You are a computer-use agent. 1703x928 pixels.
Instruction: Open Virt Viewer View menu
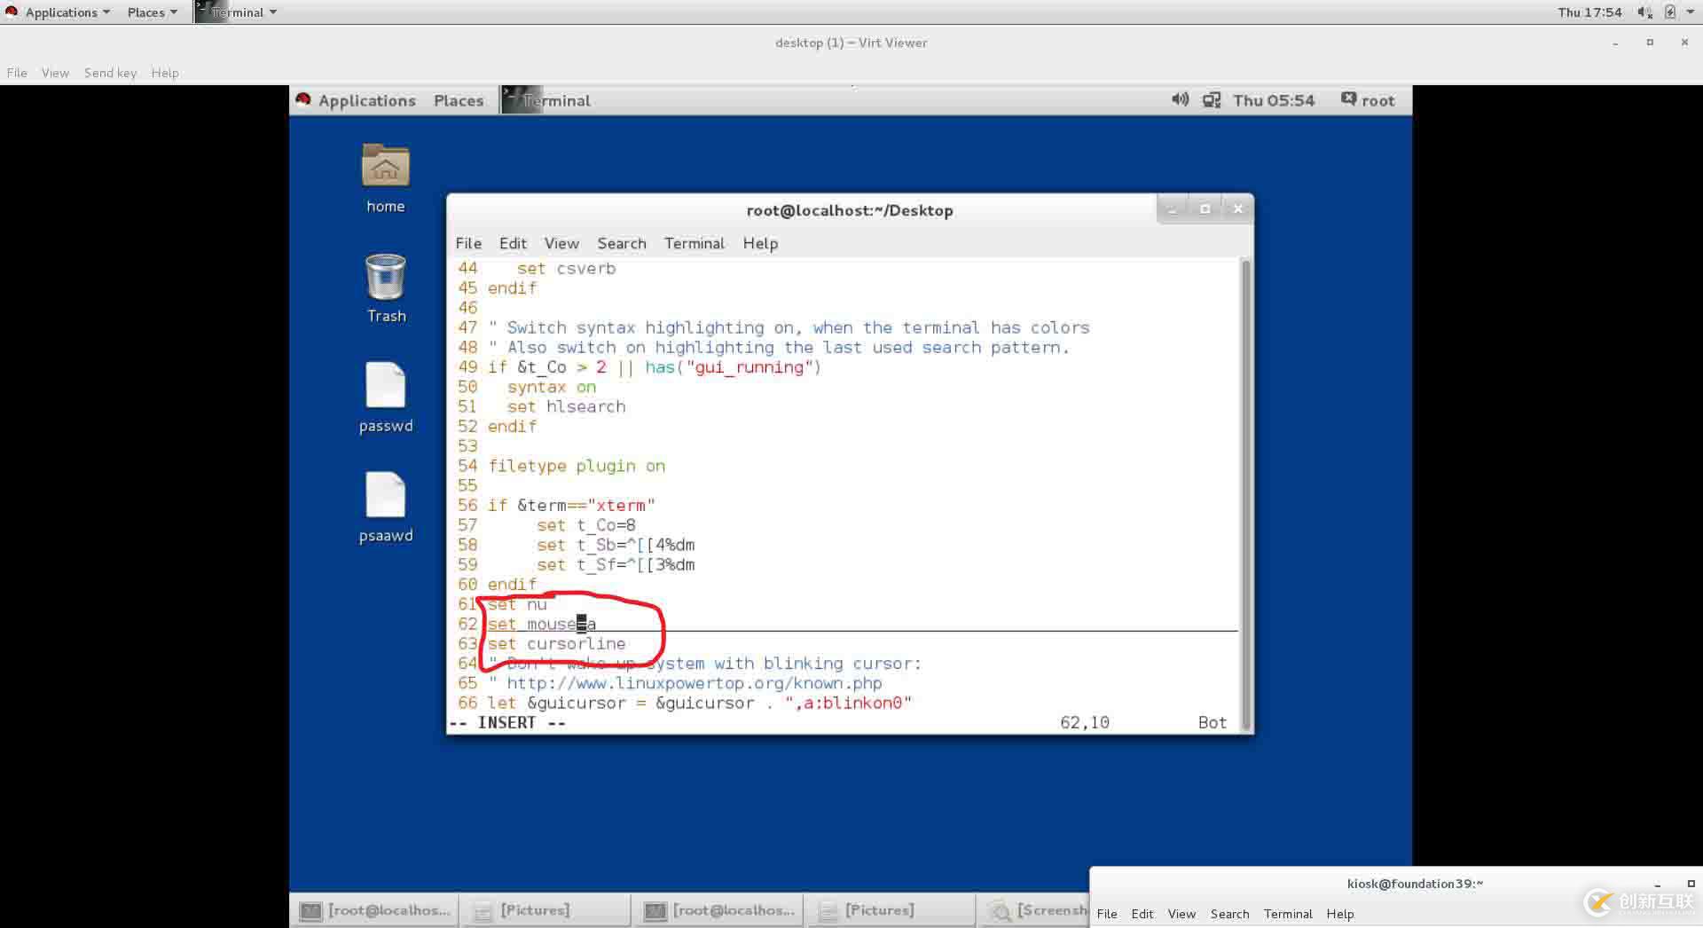click(55, 73)
